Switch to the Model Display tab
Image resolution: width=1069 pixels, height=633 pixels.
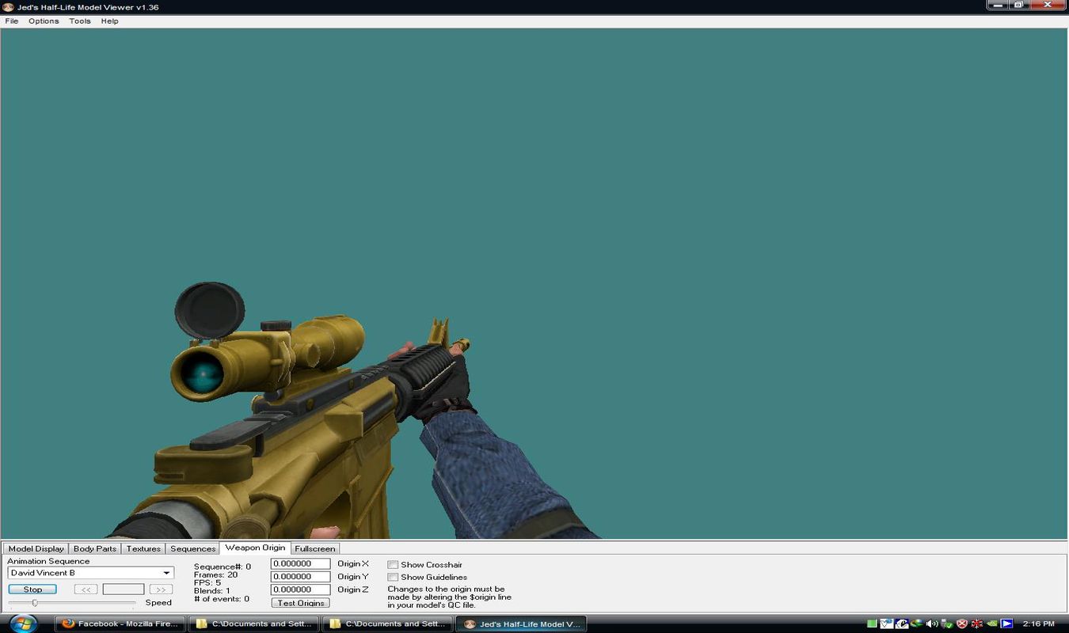36,548
